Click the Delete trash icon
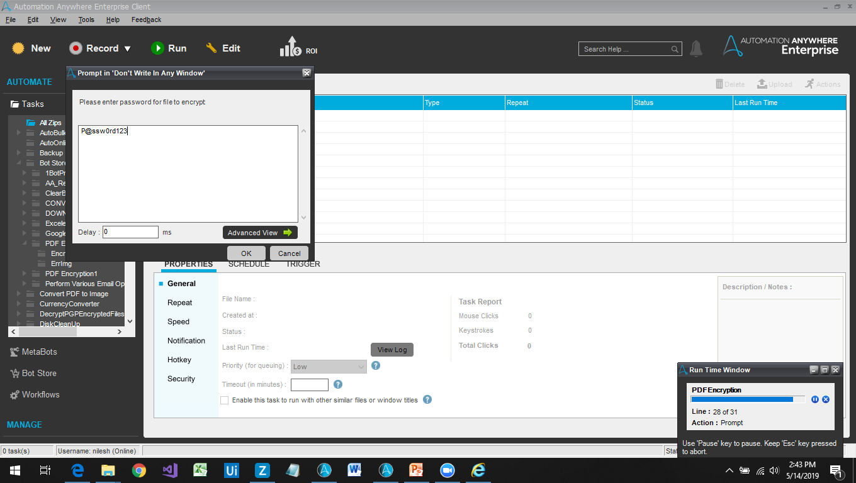Screen dimensions: 856x483 pyautogui.click(x=719, y=84)
